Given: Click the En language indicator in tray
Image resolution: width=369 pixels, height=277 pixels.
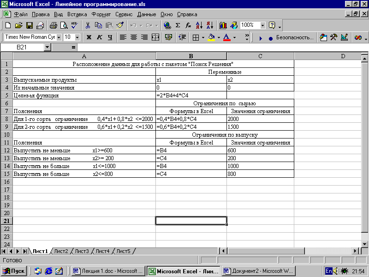Looking at the screenshot, I should click(328, 271).
